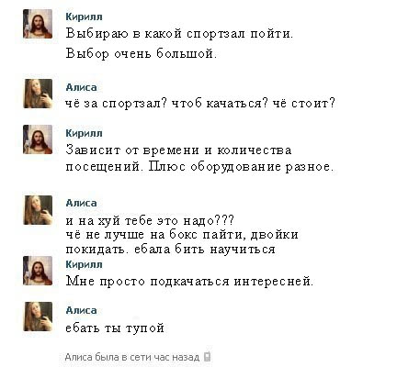397x367 pixels.
Task: Open Алиса name link above 'на бокс пайти' message
Action: 81,203
